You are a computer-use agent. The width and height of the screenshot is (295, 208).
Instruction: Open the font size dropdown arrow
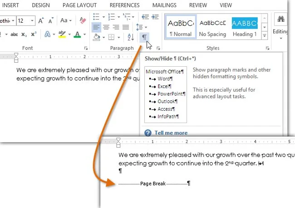click(32, 20)
